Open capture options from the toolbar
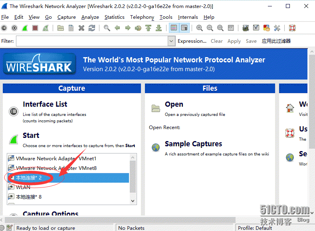This screenshot has width=315, height=231. click(x=14, y=28)
